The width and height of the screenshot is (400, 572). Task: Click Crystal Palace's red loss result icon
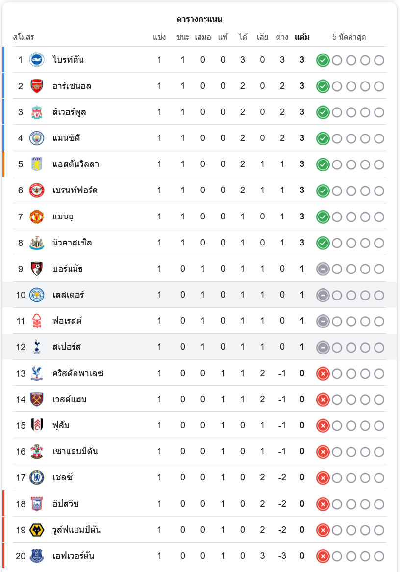click(x=323, y=374)
